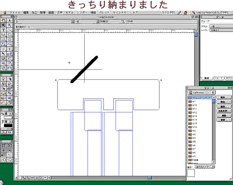
Task: Select the Hemisphere tool in 3D palette
Action: [x=10, y=103]
